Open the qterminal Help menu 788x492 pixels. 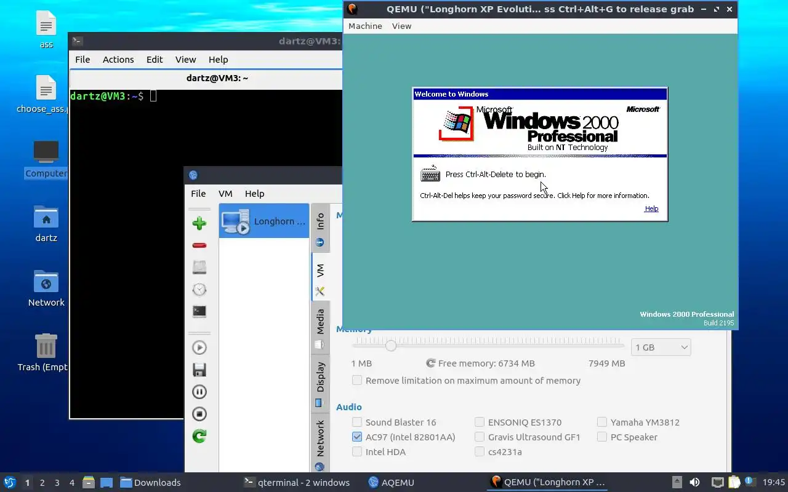pos(218,59)
